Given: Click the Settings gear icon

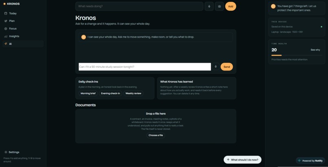Looking at the screenshot, I should pos(6,152).
